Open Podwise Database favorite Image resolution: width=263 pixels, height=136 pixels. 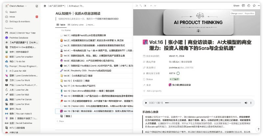(19, 38)
